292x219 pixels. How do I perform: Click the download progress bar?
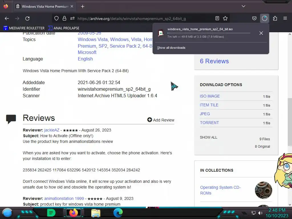coord(209,33)
